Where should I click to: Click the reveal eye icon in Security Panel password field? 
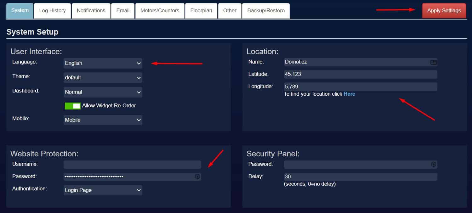tap(433, 164)
